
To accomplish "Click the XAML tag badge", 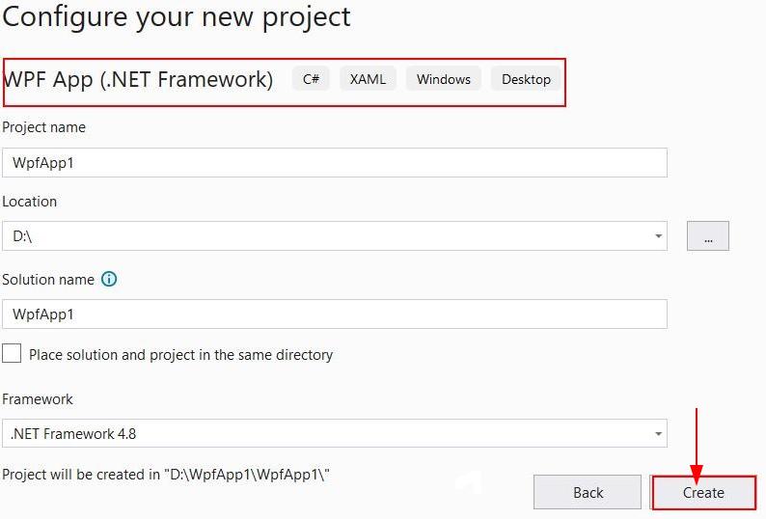I will click(368, 79).
